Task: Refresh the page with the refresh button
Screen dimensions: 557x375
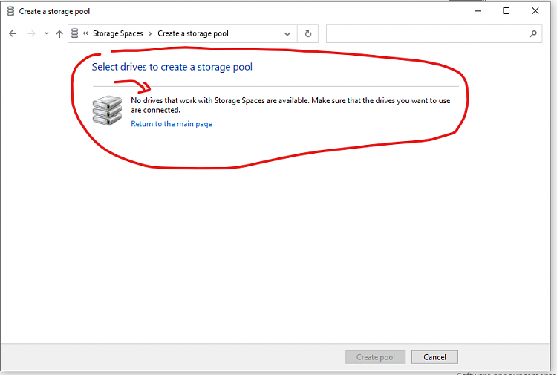Action: pyautogui.click(x=308, y=34)
